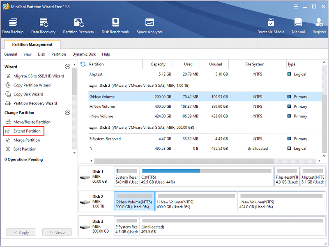
Task: Open the hamburger menu in title bar
Action: pyautogui.click(x=296, y=7)
